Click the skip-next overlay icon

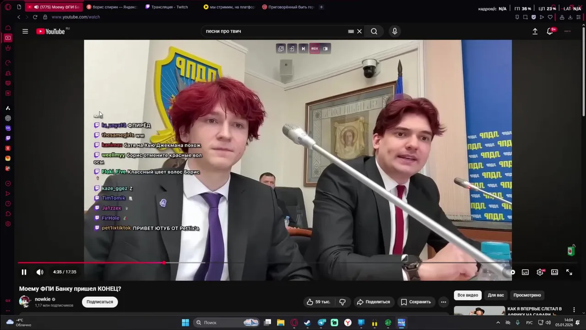(303, 49)
